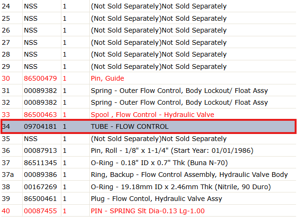Viewport: 297px width, 217px height.
Task: Select O-Ring 0.18" ID Buna N-70 row
Action: click(x=148, y=163)
